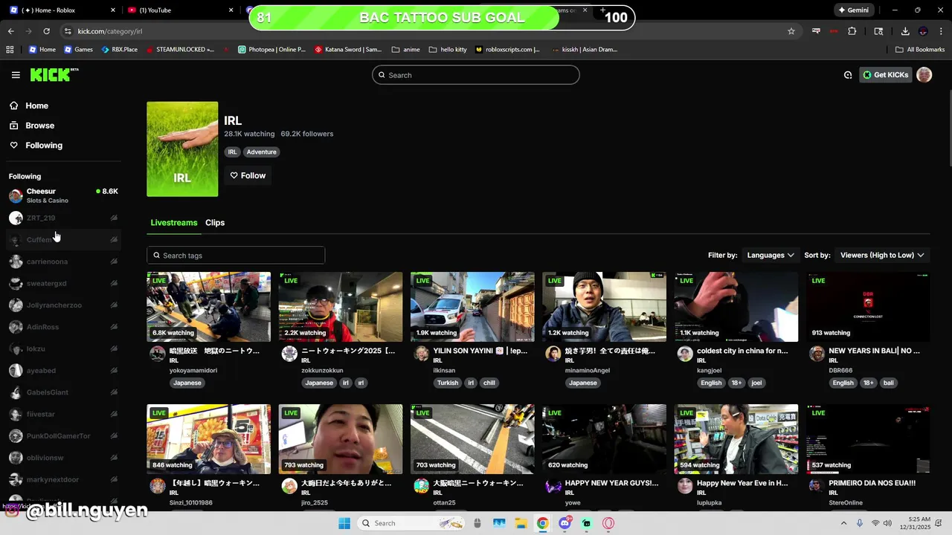Open Discord from the taskbar

click(x=565, y=523)
